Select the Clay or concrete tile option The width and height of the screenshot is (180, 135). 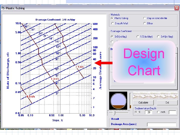145,18
